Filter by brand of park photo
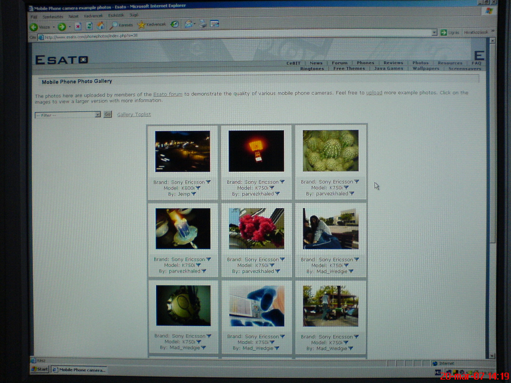The width and height of the screenshot is (511, 383). pos(356,337)
